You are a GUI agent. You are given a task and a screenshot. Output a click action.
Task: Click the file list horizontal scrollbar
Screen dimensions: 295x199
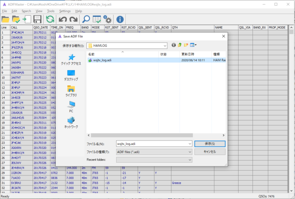tap(156, 135)
